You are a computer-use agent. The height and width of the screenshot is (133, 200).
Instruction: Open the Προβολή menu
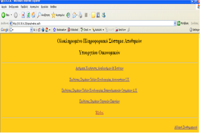(24, 7)
